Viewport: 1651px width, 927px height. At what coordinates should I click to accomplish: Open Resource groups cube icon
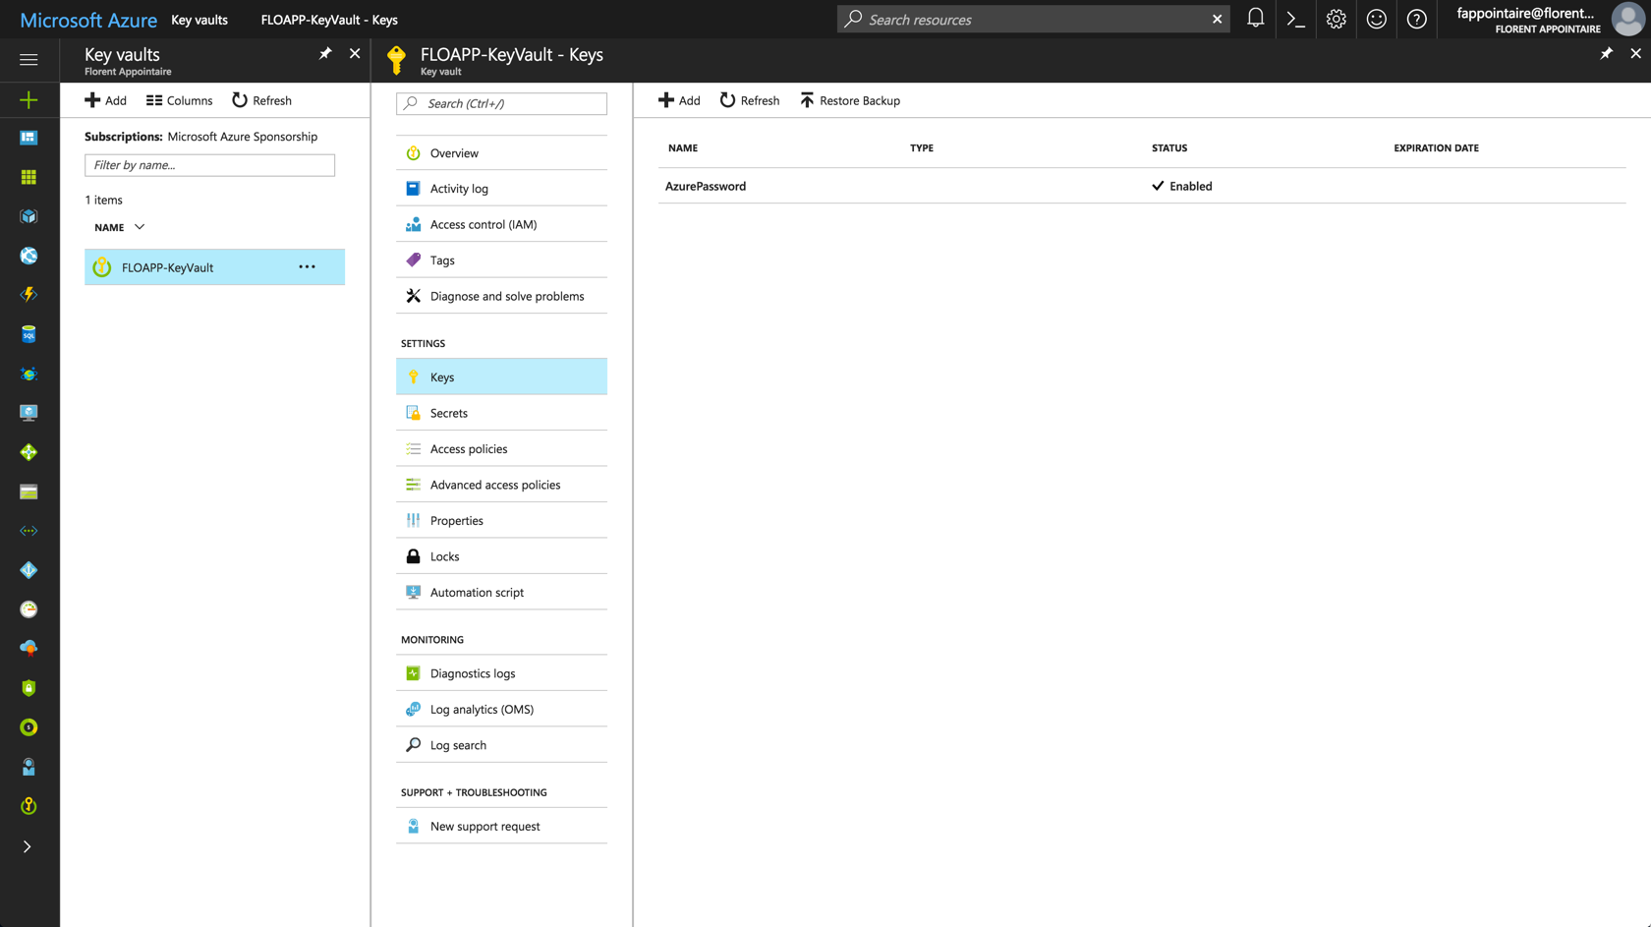pyautogui.click(x=28, y=216)
